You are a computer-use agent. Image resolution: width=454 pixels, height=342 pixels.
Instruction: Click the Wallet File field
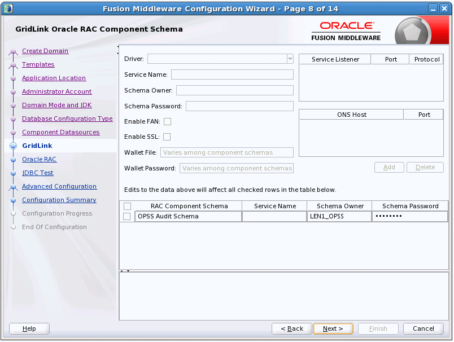227,152
